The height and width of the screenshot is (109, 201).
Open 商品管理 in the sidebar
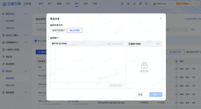coord(10,78)
